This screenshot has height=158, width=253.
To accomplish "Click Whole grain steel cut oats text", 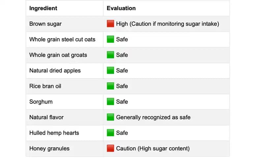I will pos(62,39).
